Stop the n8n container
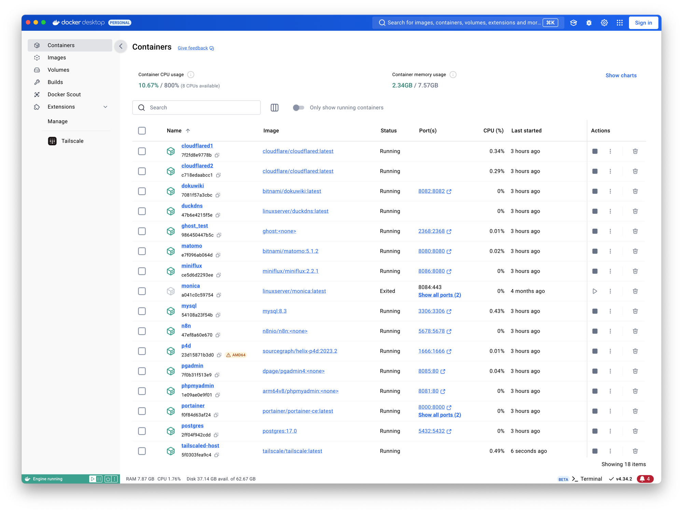Screen dimensions: 683x512 pos(595,331)
